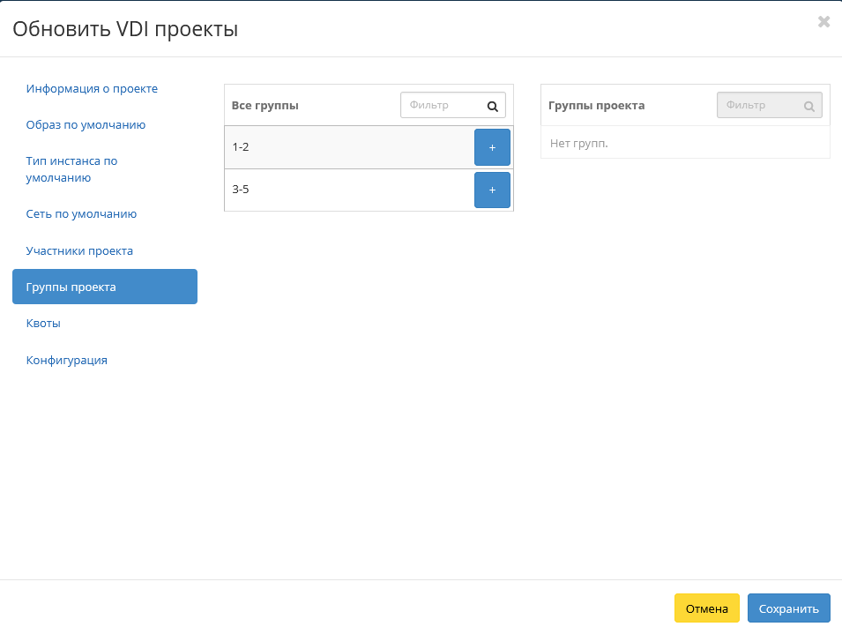Select the 3-5 group row
The height and width of the screenshot is (634, 842).
coord(344,190)
